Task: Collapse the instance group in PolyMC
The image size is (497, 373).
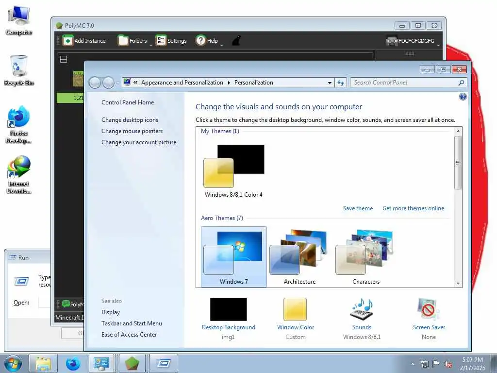Action: 64,59
